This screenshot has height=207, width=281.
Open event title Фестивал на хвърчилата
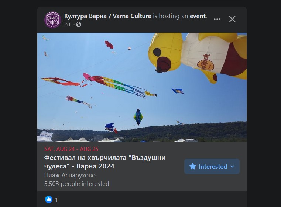pyautogui.click(x=105, y=162)
